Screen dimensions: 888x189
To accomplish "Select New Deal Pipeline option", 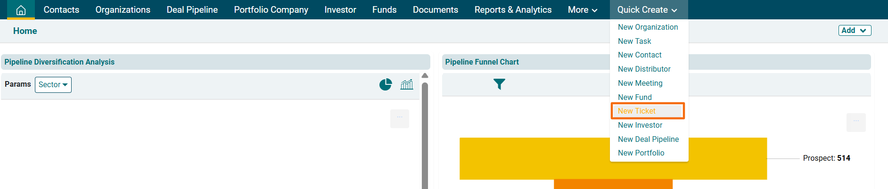I will [x=648, y=139].
